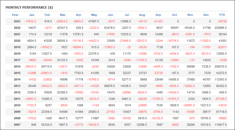This screenshot has width=235, height=130.
Task: Select the 2010 year row label
Action: click(x=17, y=105)
